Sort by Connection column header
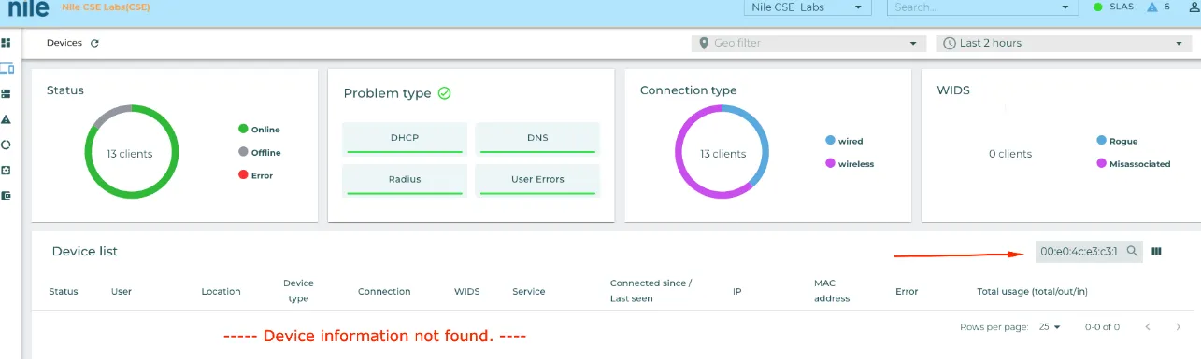This screenshot has width=1201, height=359. coord(384,291)
